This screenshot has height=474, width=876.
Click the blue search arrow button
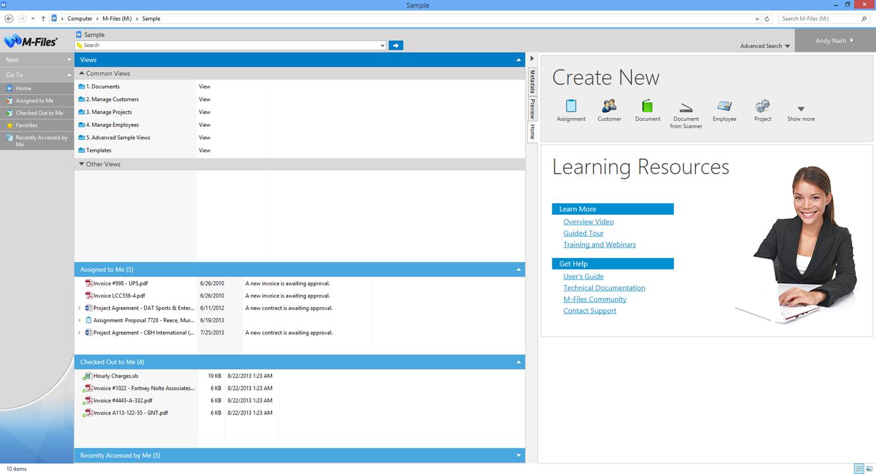(x=395, y=45)
